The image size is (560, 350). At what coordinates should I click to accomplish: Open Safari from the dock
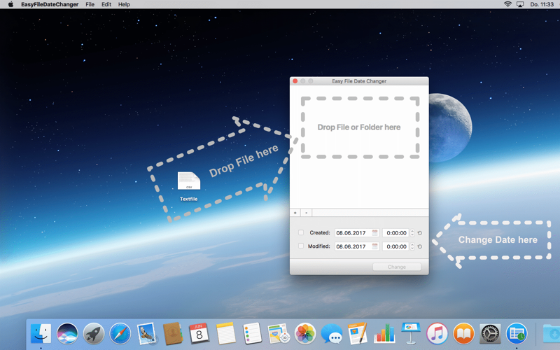[x=120, y=334]
